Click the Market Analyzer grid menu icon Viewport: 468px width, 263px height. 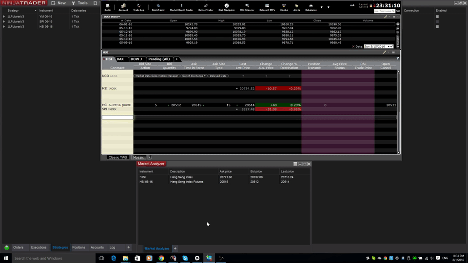pyautogui.click(x=295, y=164)
